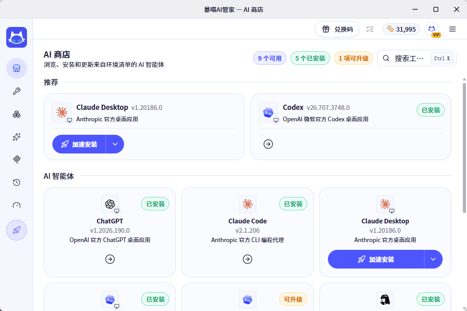Click the 31,995 coins balance

(401, 29)
